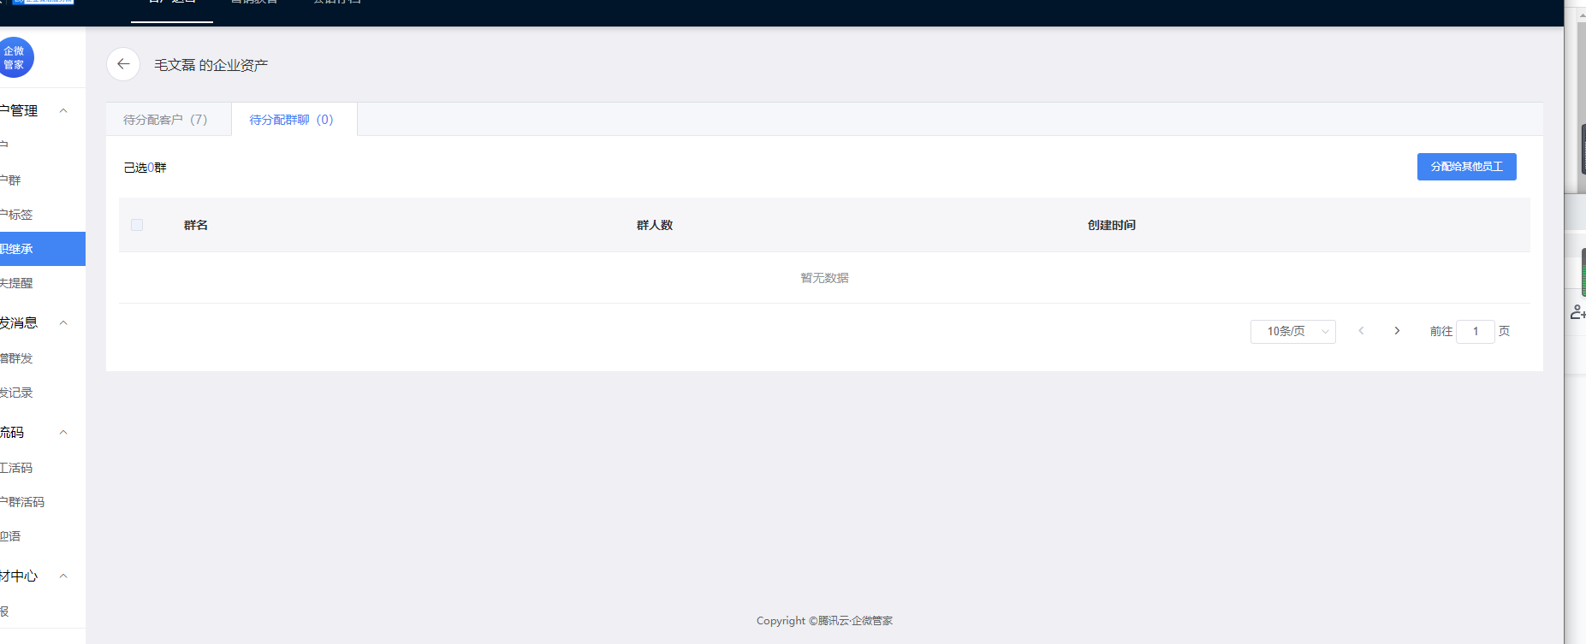
Task: Open the 户群 sidebar menu item
Action: pos(43,180)
